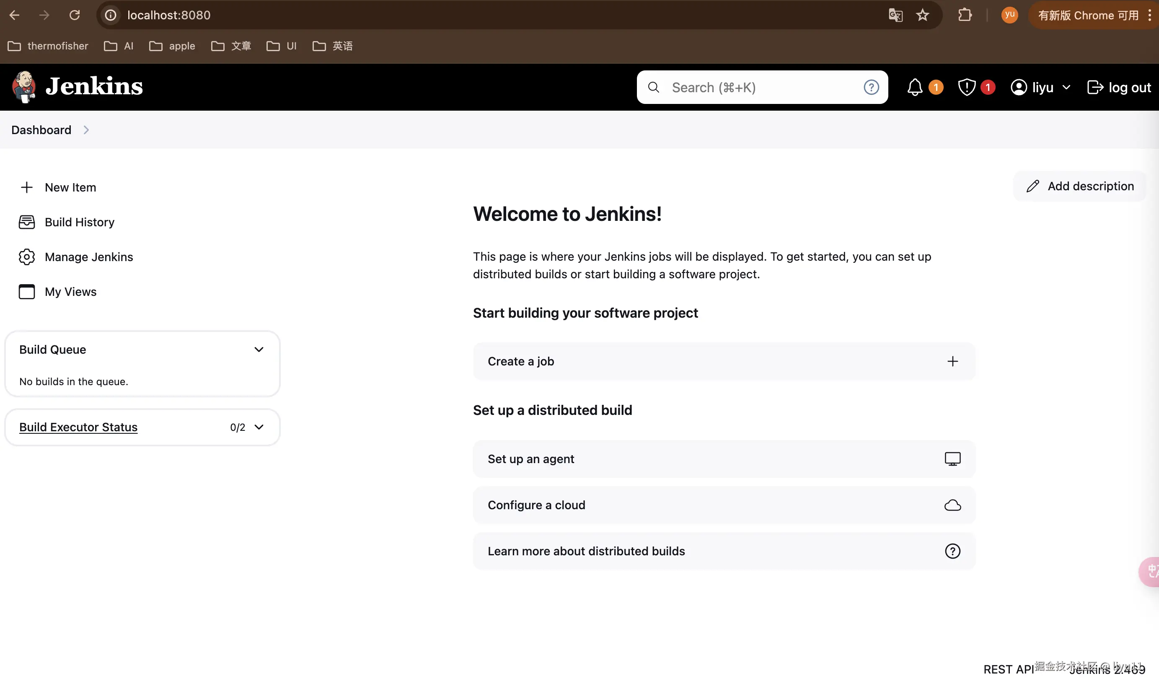Expand the Build Executor Status chevron
1159x689 pixels.
[x=259, y=427]
